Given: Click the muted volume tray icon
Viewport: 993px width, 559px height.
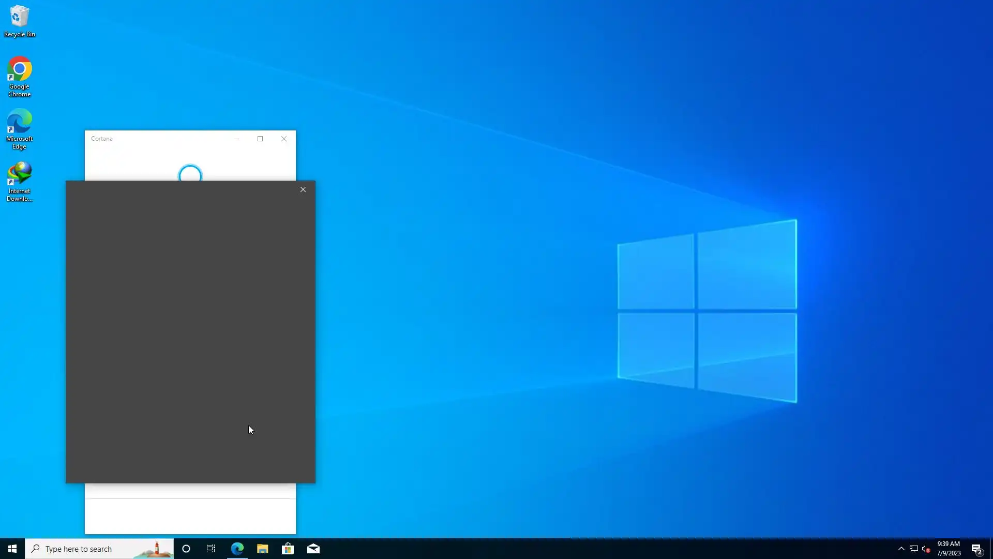Looking at the screenshot, I should (x=926, y=549).
